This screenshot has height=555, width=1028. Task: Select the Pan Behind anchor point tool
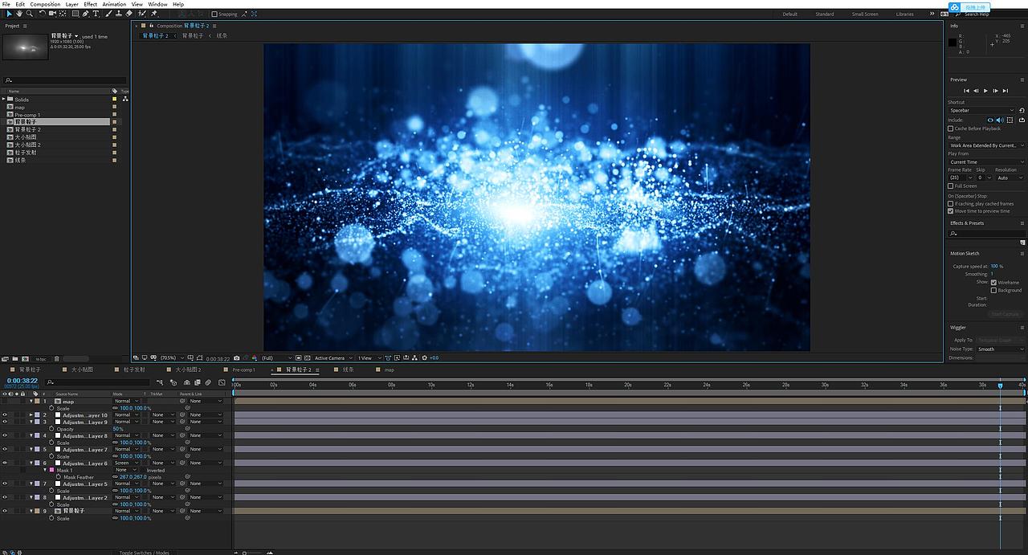(x=63, y=14)
